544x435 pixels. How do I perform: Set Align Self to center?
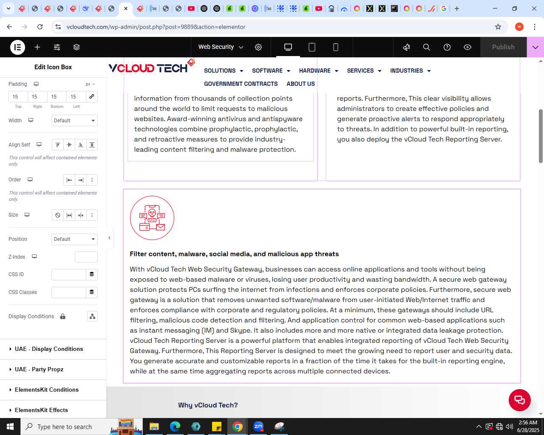(69, 145)
